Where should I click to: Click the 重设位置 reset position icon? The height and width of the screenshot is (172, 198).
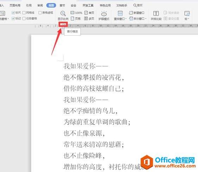tap(166, 19)
